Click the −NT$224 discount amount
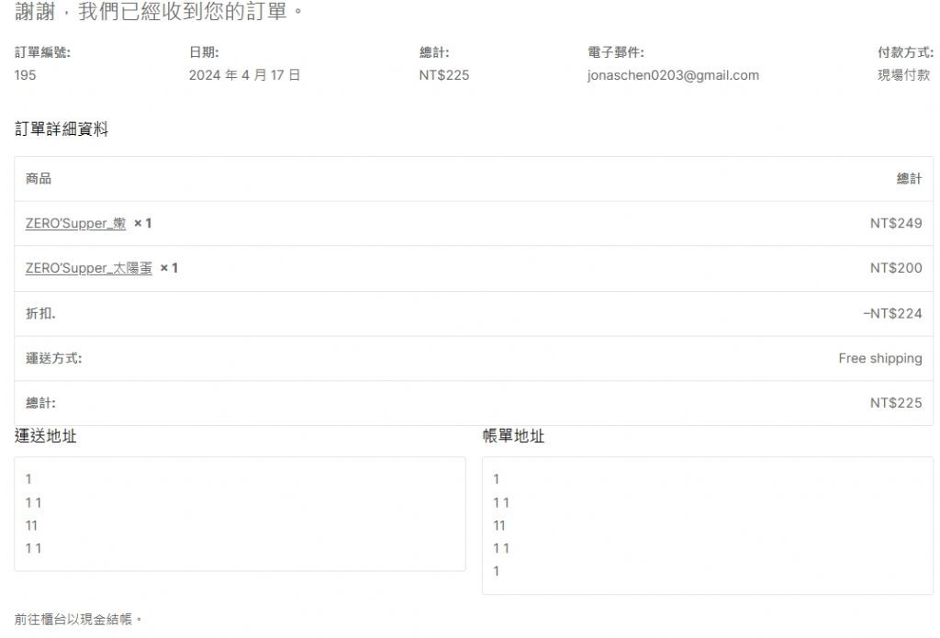Screen dimensions: 940x638 (892, 313)
